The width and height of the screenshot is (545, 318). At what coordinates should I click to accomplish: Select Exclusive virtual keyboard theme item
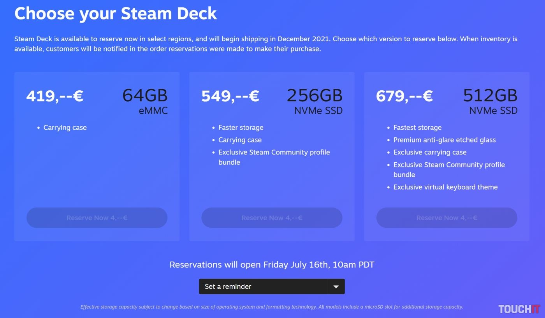coord(445,187)
